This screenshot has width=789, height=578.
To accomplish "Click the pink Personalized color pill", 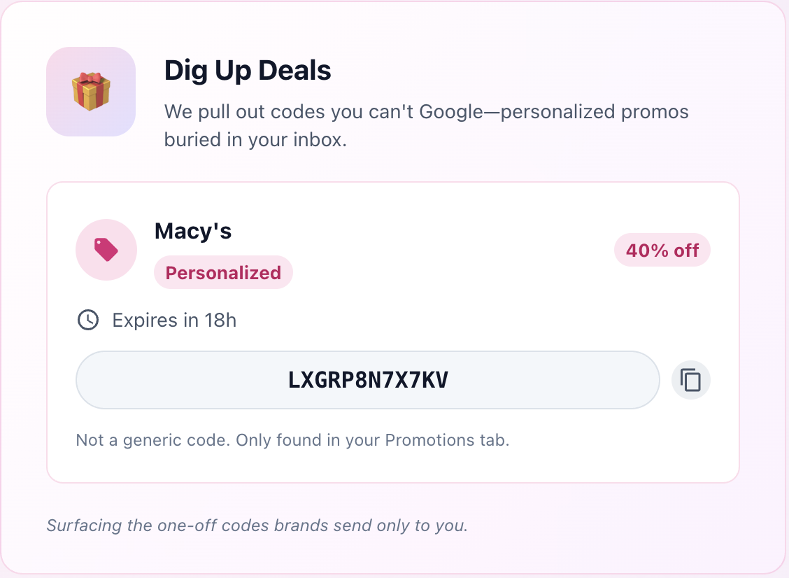I will pos(223,273).
